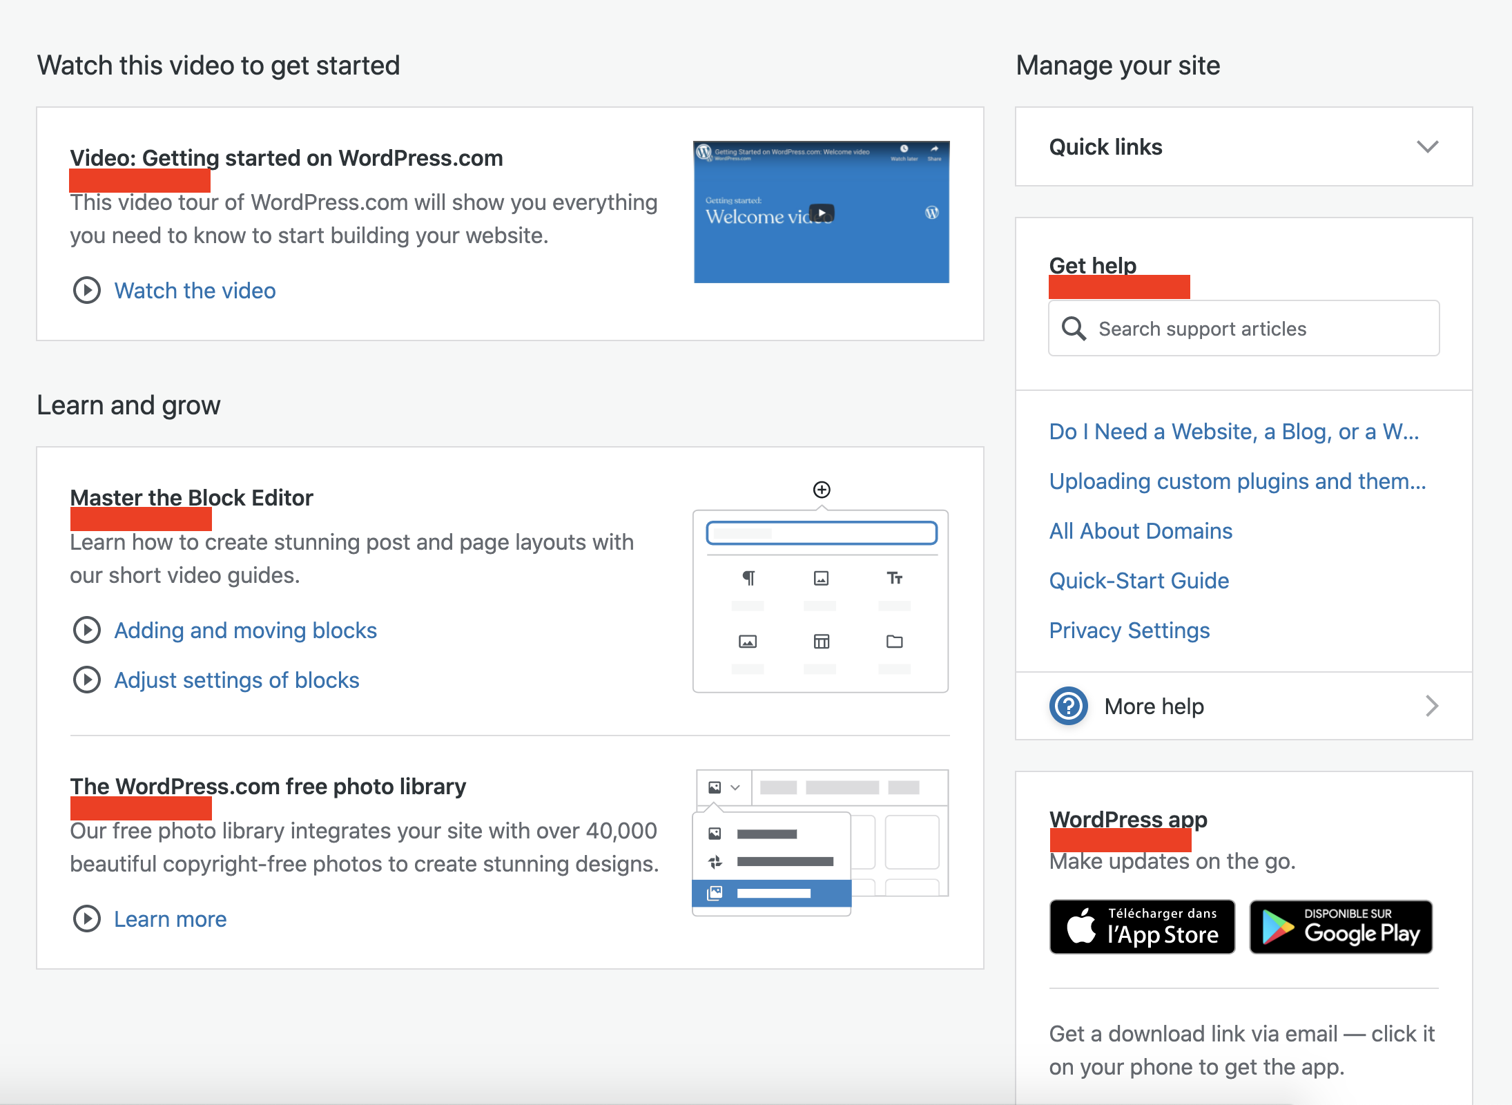Screen dimensions: 1512x1105
Task: Click the play icon beside Learn more
Action: 87,919
